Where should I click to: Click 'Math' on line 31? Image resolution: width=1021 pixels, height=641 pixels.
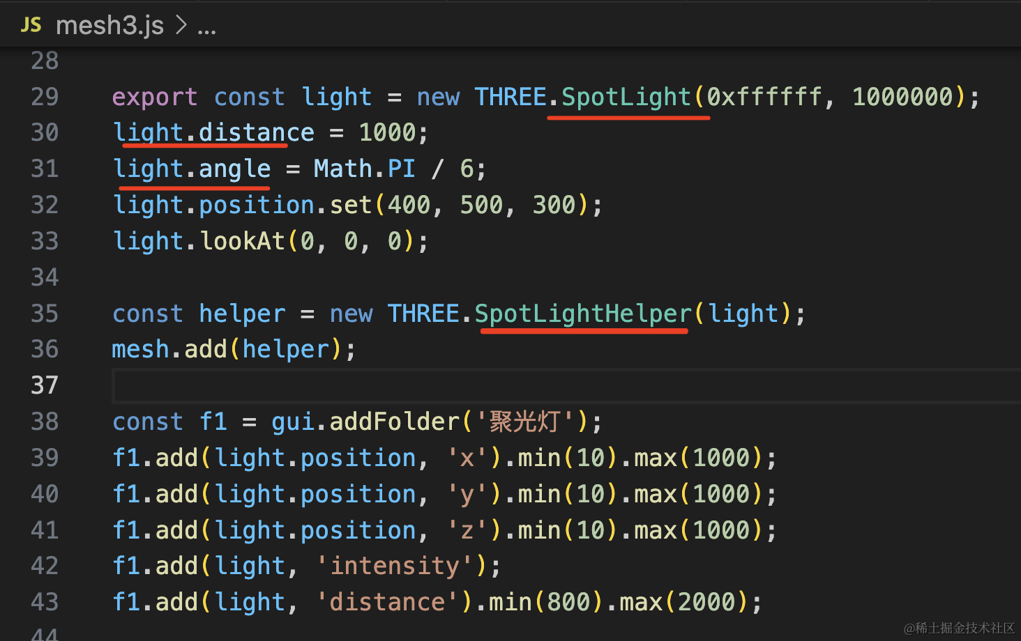click(x=342, y=169)
